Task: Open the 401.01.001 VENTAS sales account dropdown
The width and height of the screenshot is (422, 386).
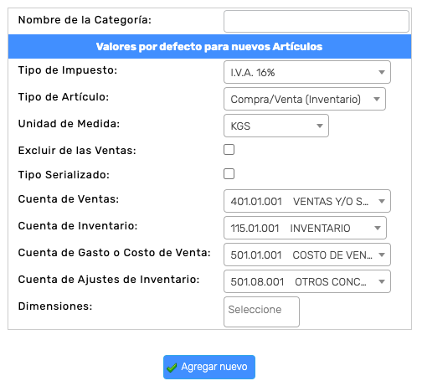Action: click(307, 201)
